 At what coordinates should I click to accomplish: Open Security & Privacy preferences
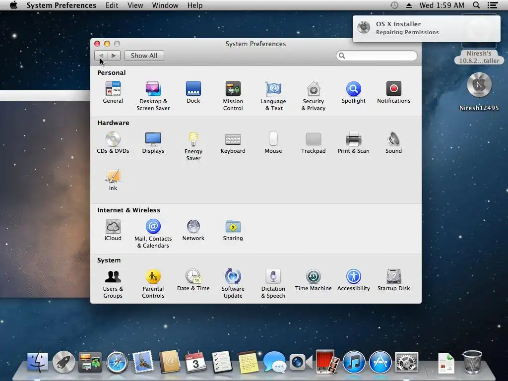tap(314, 96)
